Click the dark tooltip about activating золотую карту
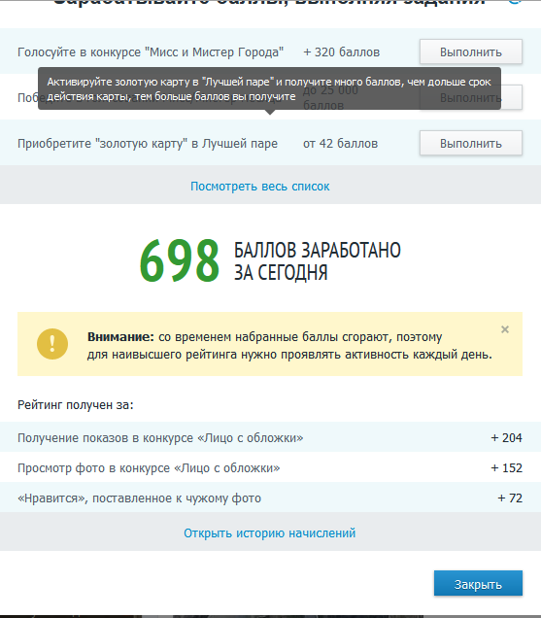Screen dimensions: 541x618 point(269,88)
